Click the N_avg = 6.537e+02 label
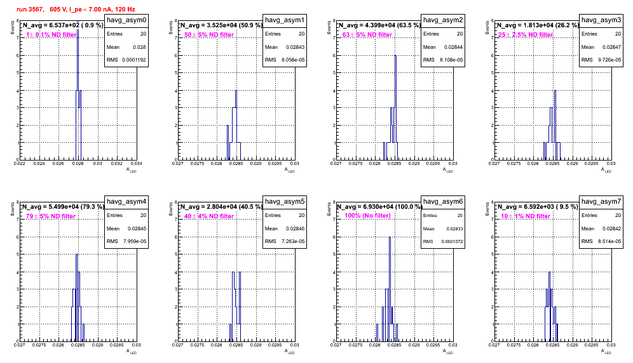This screenshot has height=363, width=633. pos(62,25)
